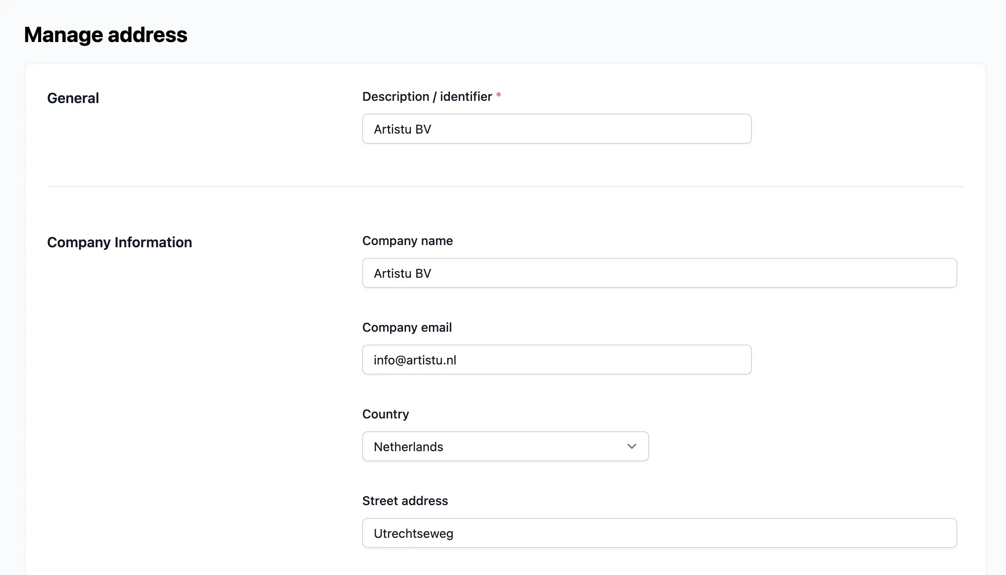Click the Description / identifier input containing Artistu BV
The height and width of the screenshot is (575, 1006).
tap(556, 129)
